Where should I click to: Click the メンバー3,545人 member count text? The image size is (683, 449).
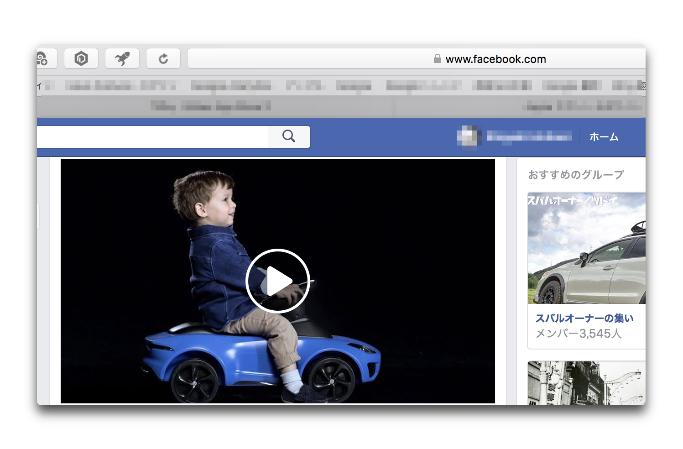click(x=579, y=334)
